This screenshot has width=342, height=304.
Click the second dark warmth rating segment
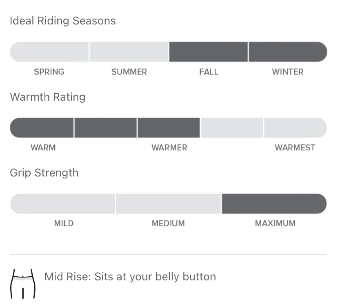106,128
